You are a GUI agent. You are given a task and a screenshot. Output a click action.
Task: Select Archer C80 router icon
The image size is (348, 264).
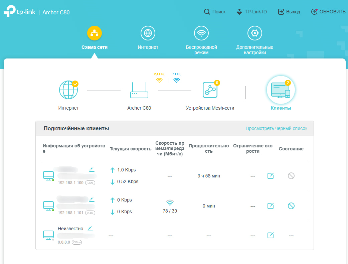point(139,90)
